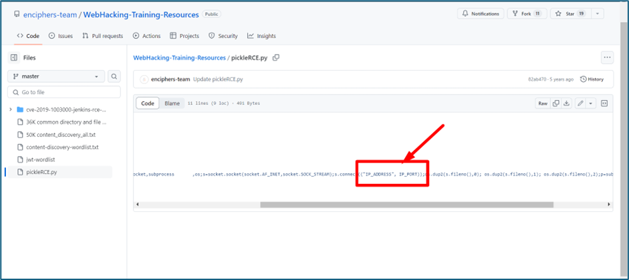
Task: Open 50K content_discovery_all.txt file
Action: (60, 135)
